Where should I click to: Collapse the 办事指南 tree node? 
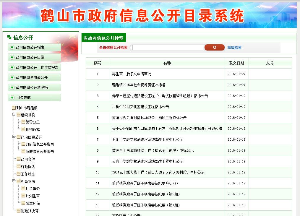[x=14, y=181]
